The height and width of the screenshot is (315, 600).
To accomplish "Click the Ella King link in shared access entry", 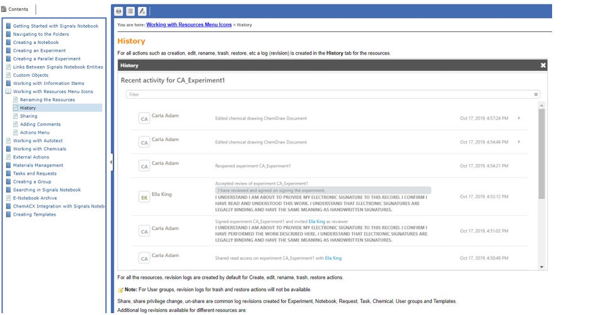I will 333,258.
